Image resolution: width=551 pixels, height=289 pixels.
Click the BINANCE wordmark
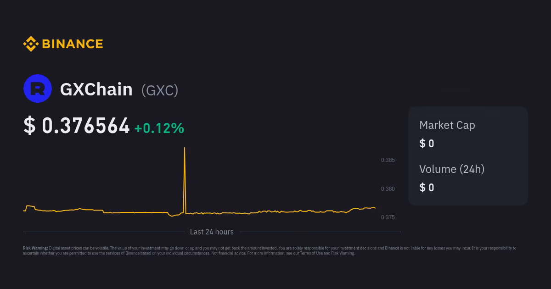(72, 44)
